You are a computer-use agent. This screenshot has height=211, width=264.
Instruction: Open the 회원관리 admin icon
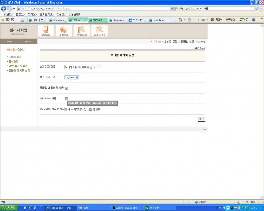(x=64, y=31)
